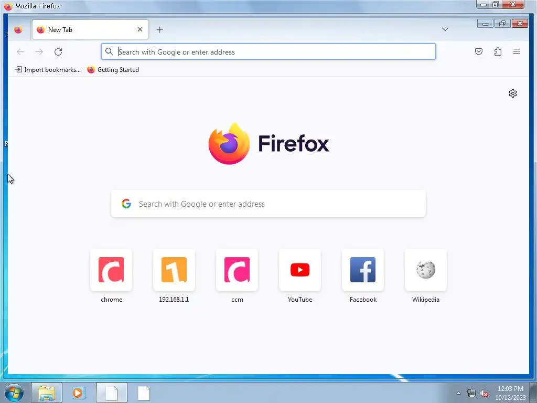Restore down the inner Firefox window
537x403 pixels.
[x=502, y=24]
